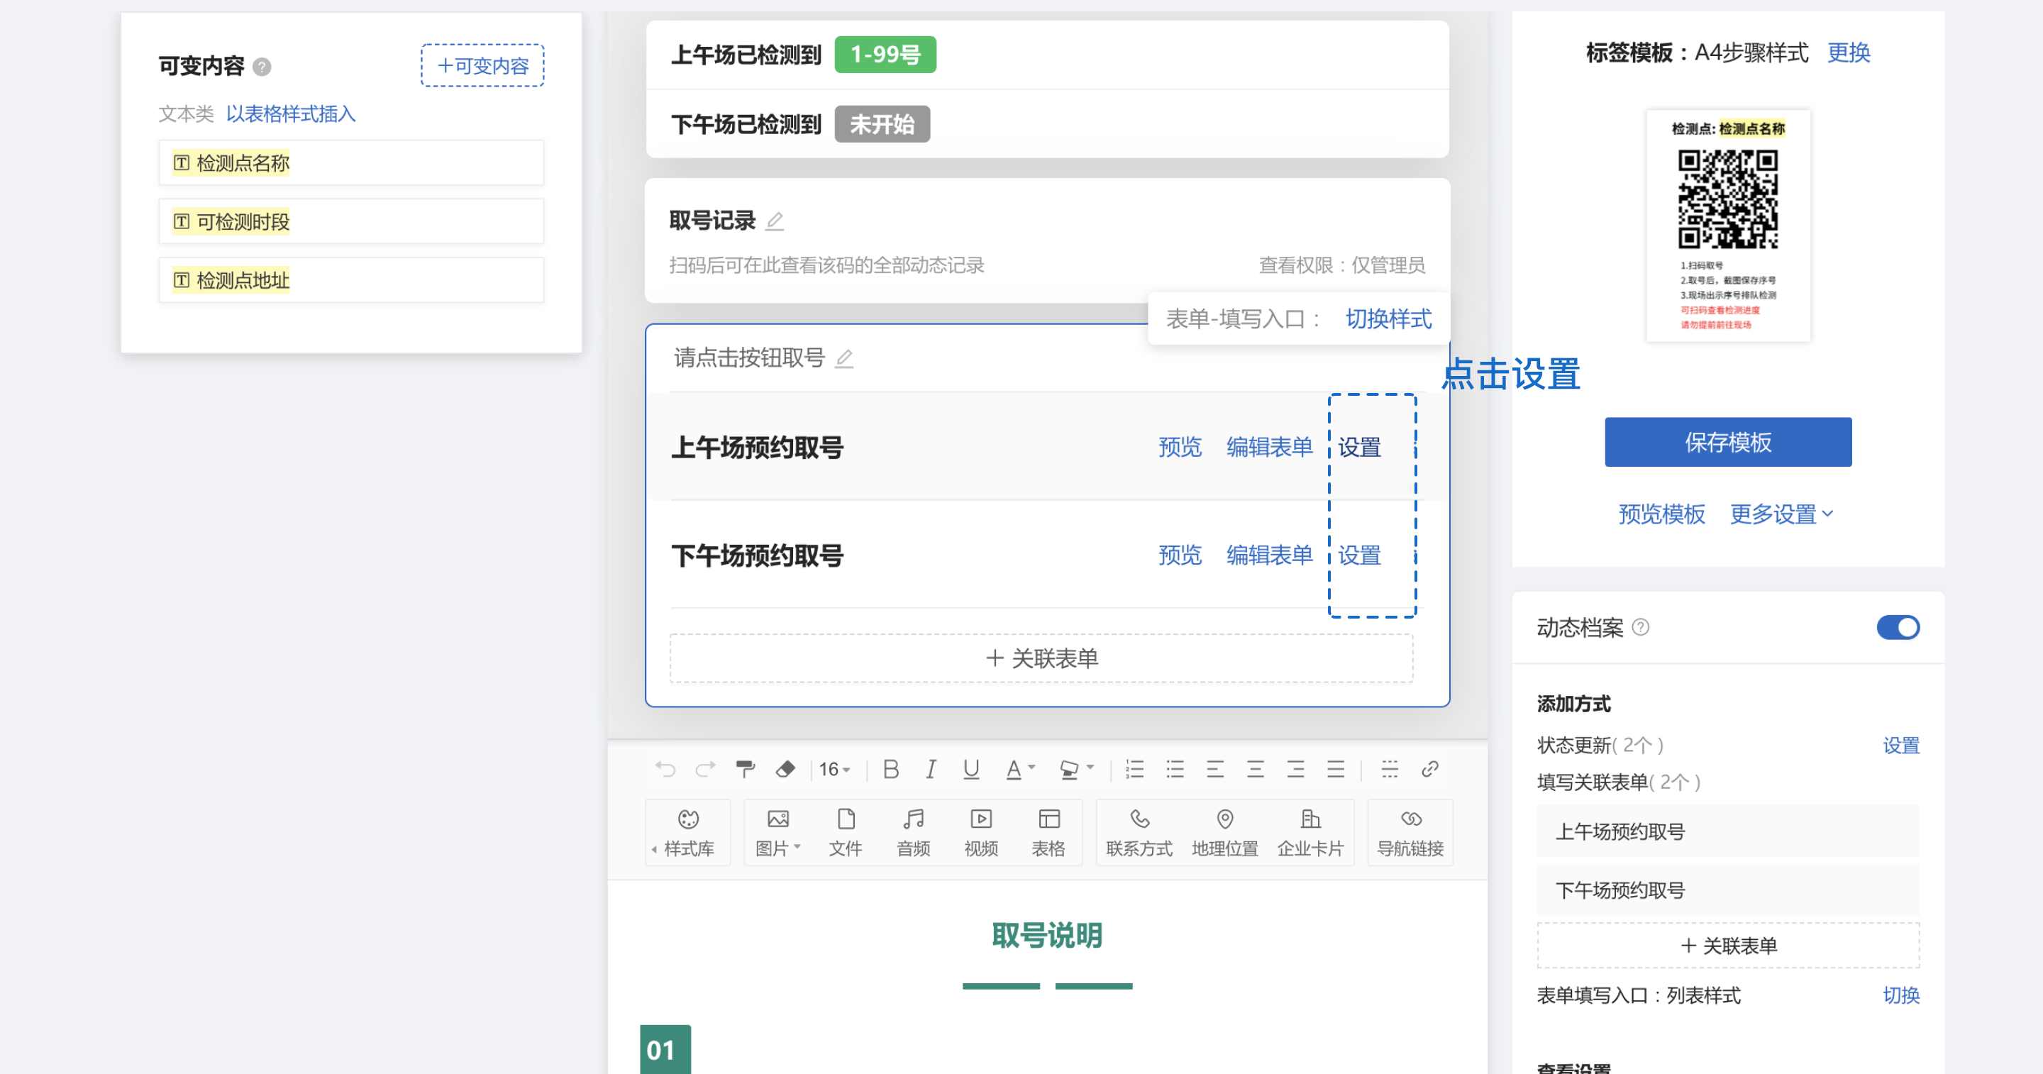This screenshot has height=1074, width=2043.
Task: Click 保存模板 button
Action: (x=1728, y=442)
